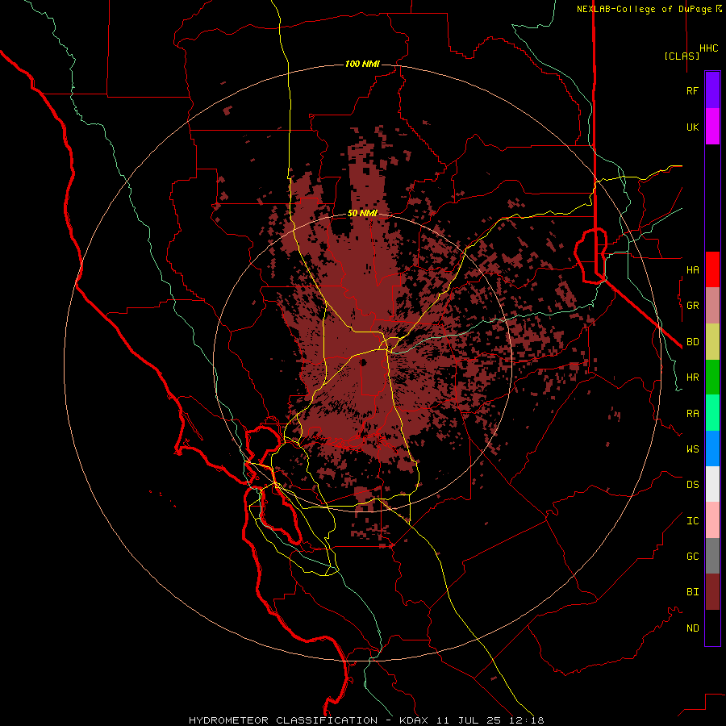Click the 100 NMI range ring label
Screen dimensions: 726x726
(362, 64)
